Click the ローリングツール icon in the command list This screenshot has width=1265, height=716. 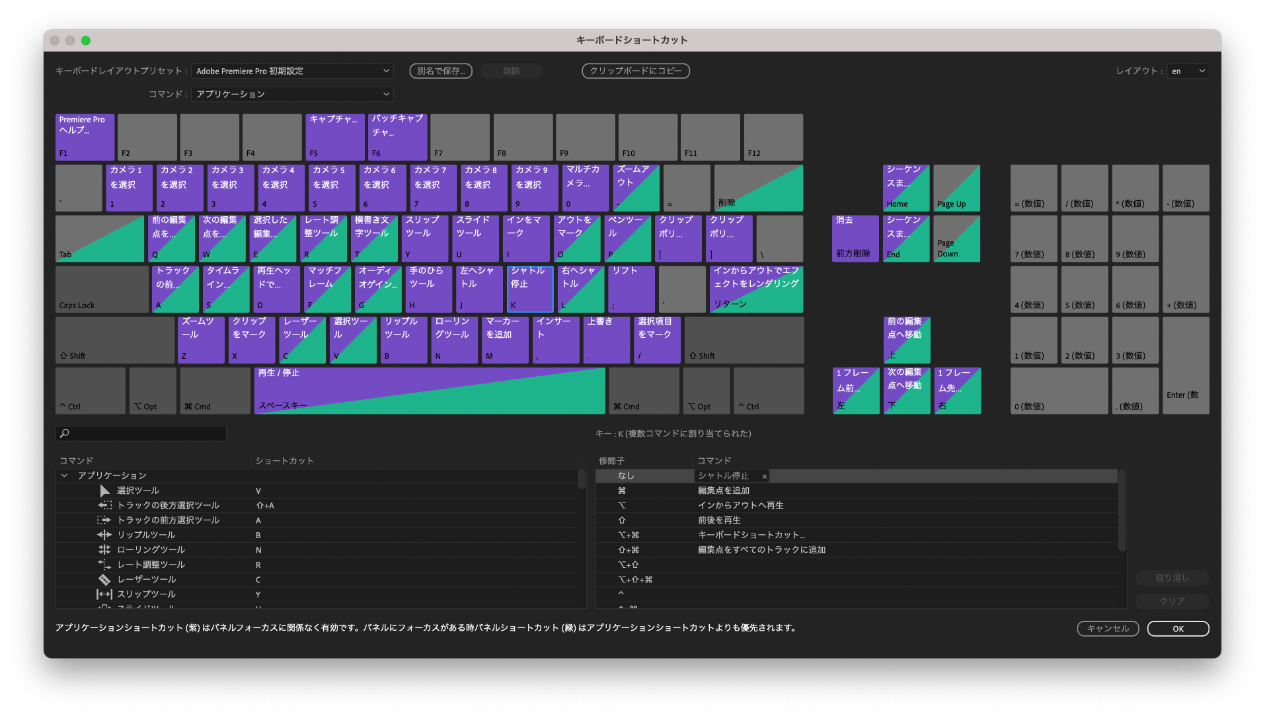pyautogui.click(x=104, y=549)
